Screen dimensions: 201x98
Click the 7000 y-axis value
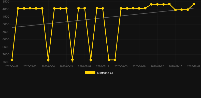[x=6, y=54]
